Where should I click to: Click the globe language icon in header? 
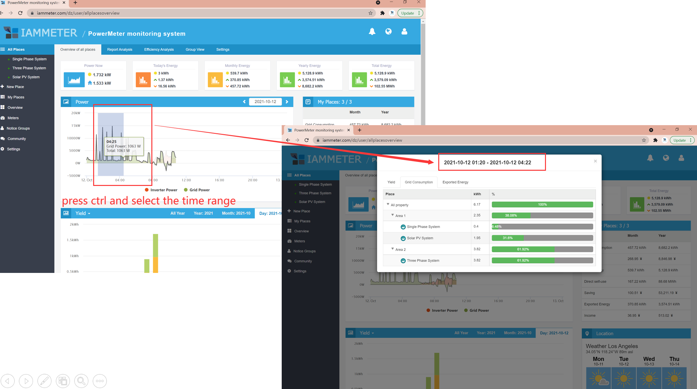coord(388,31)
